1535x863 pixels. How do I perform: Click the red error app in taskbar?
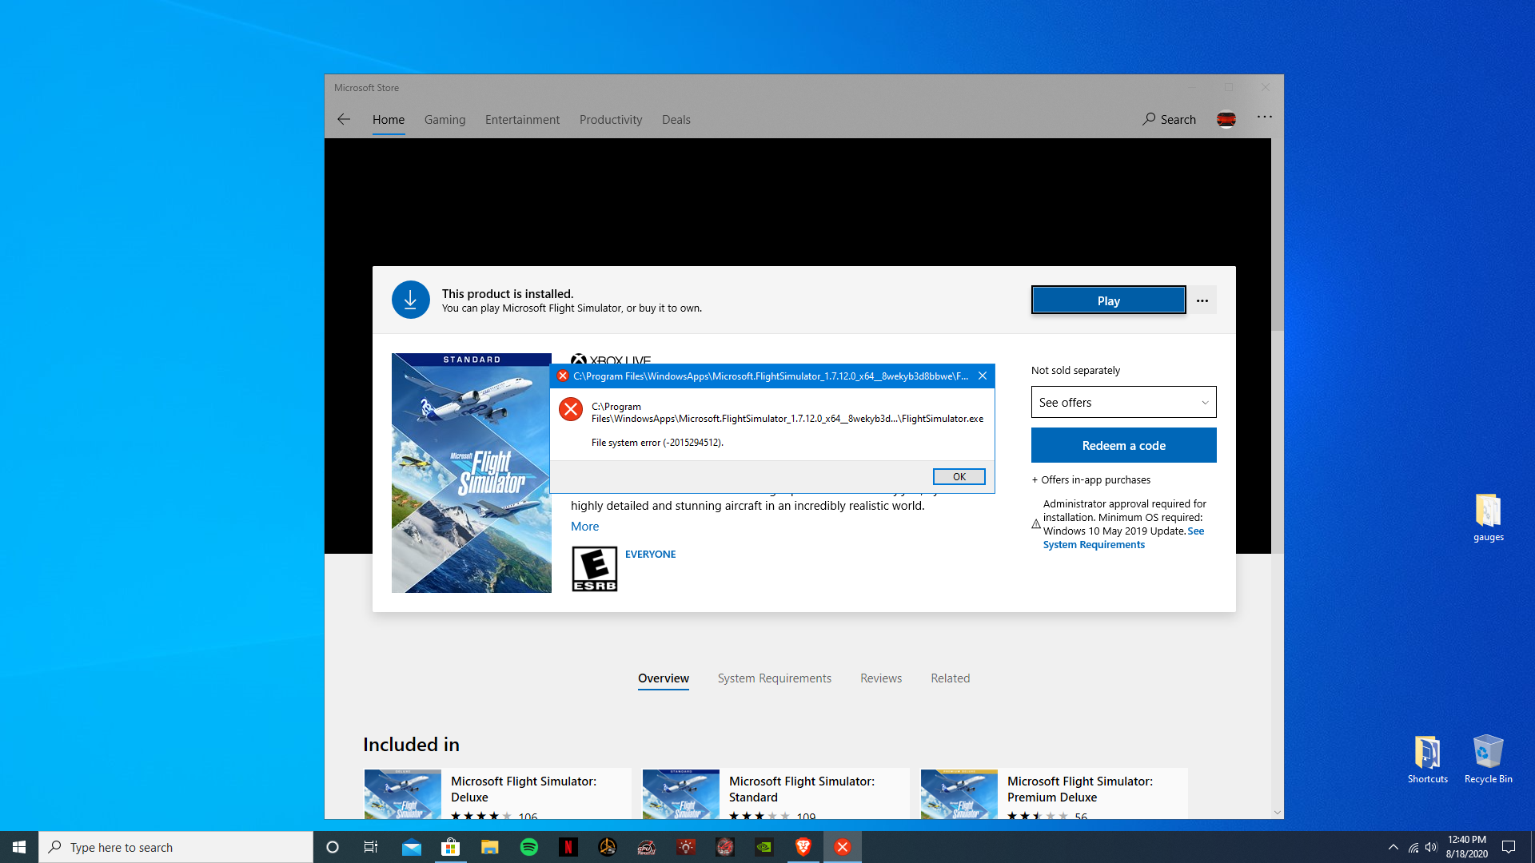pyautogui.click(x=842, y=847)
